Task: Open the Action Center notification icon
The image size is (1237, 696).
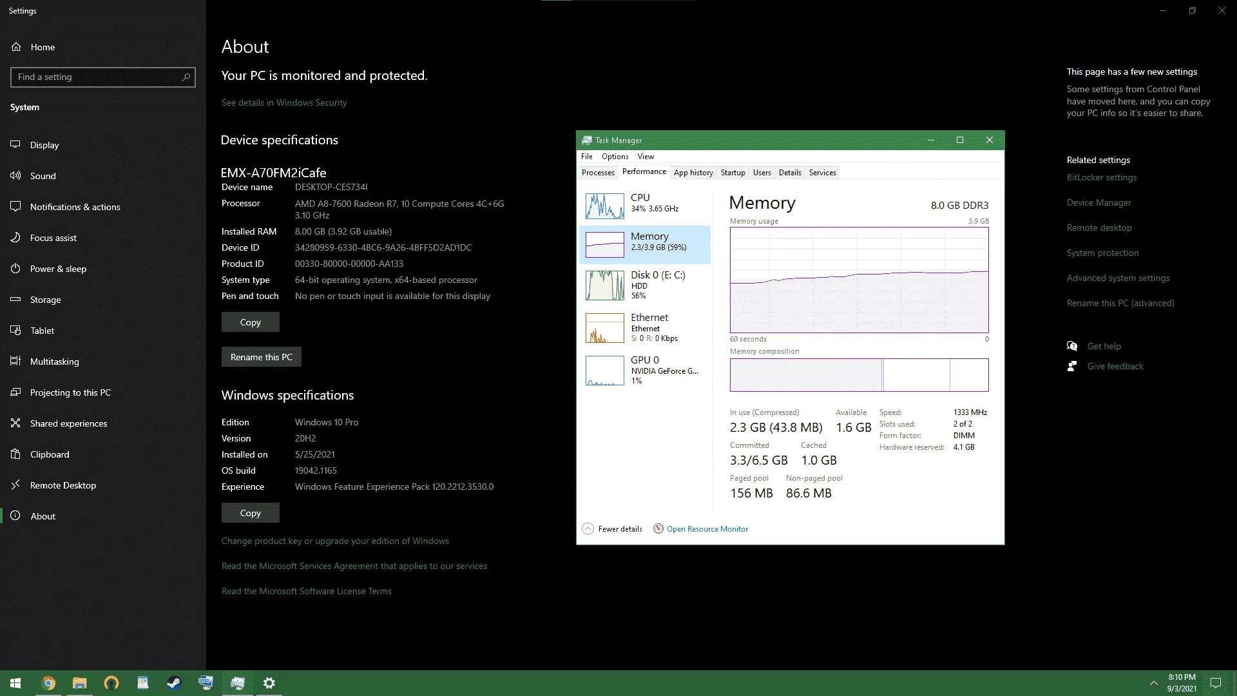Action: click(x=1216, y=683)
